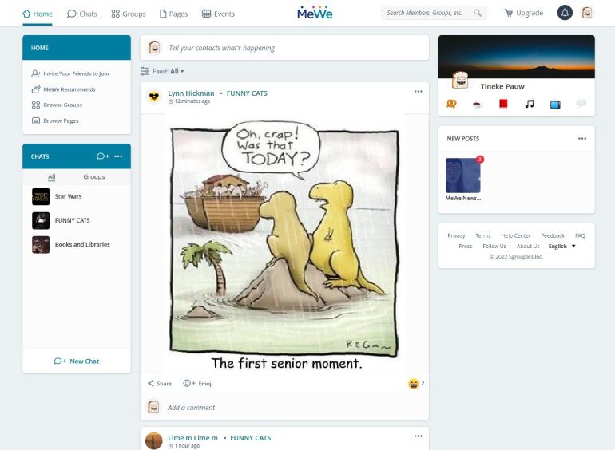Click the profile cover sunset banner
Viewport: 615px width, 450px height.
(517, 55)
